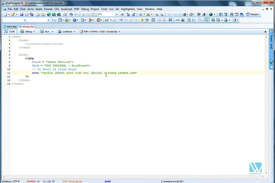Insert a table using table icon
This screenshot has height=183, width=275.
[x=189, y=20]
